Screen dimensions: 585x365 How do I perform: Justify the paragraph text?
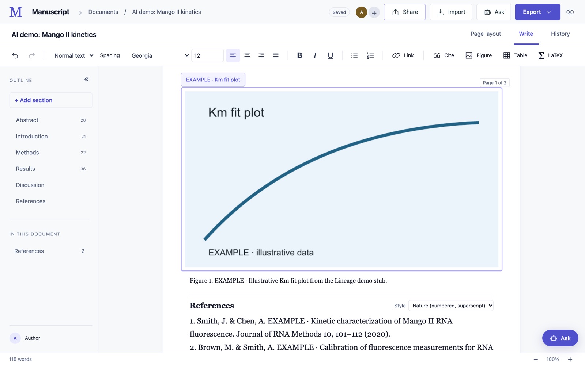[x=276, y=55]
